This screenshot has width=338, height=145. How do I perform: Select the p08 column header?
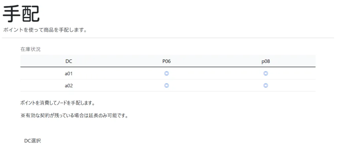point(266,61)
